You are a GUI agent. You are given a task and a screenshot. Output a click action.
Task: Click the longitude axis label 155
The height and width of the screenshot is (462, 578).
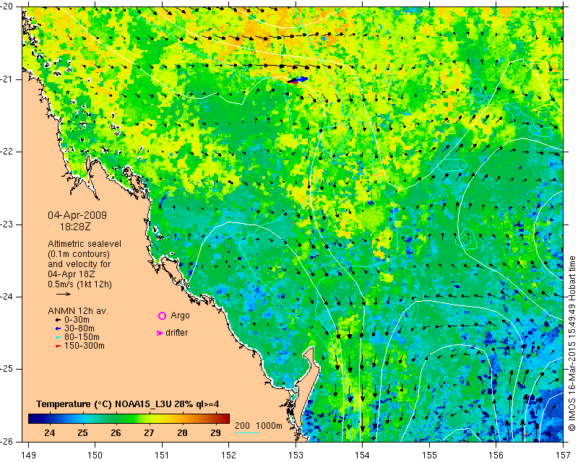429,456
